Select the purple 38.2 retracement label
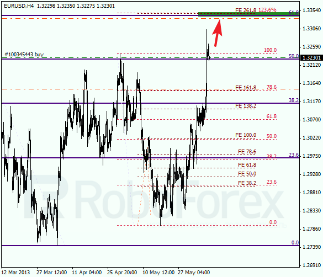Viewport: 323px width, 277px height. tap(294, 100)
